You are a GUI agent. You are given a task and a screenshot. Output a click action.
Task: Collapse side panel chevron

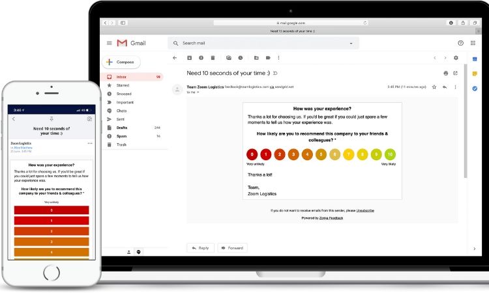tap(475, 249)
